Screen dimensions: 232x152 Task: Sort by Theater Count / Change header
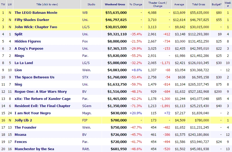point(158,5)
